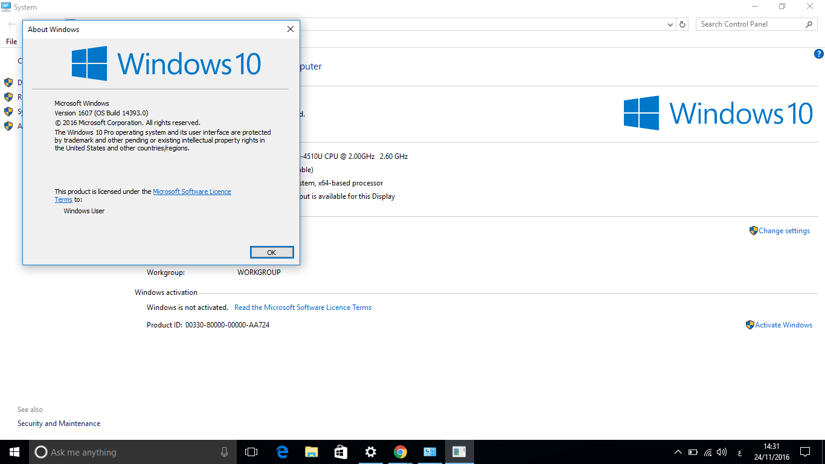Launch Google Chrome from the taskbar

(400, 452)
